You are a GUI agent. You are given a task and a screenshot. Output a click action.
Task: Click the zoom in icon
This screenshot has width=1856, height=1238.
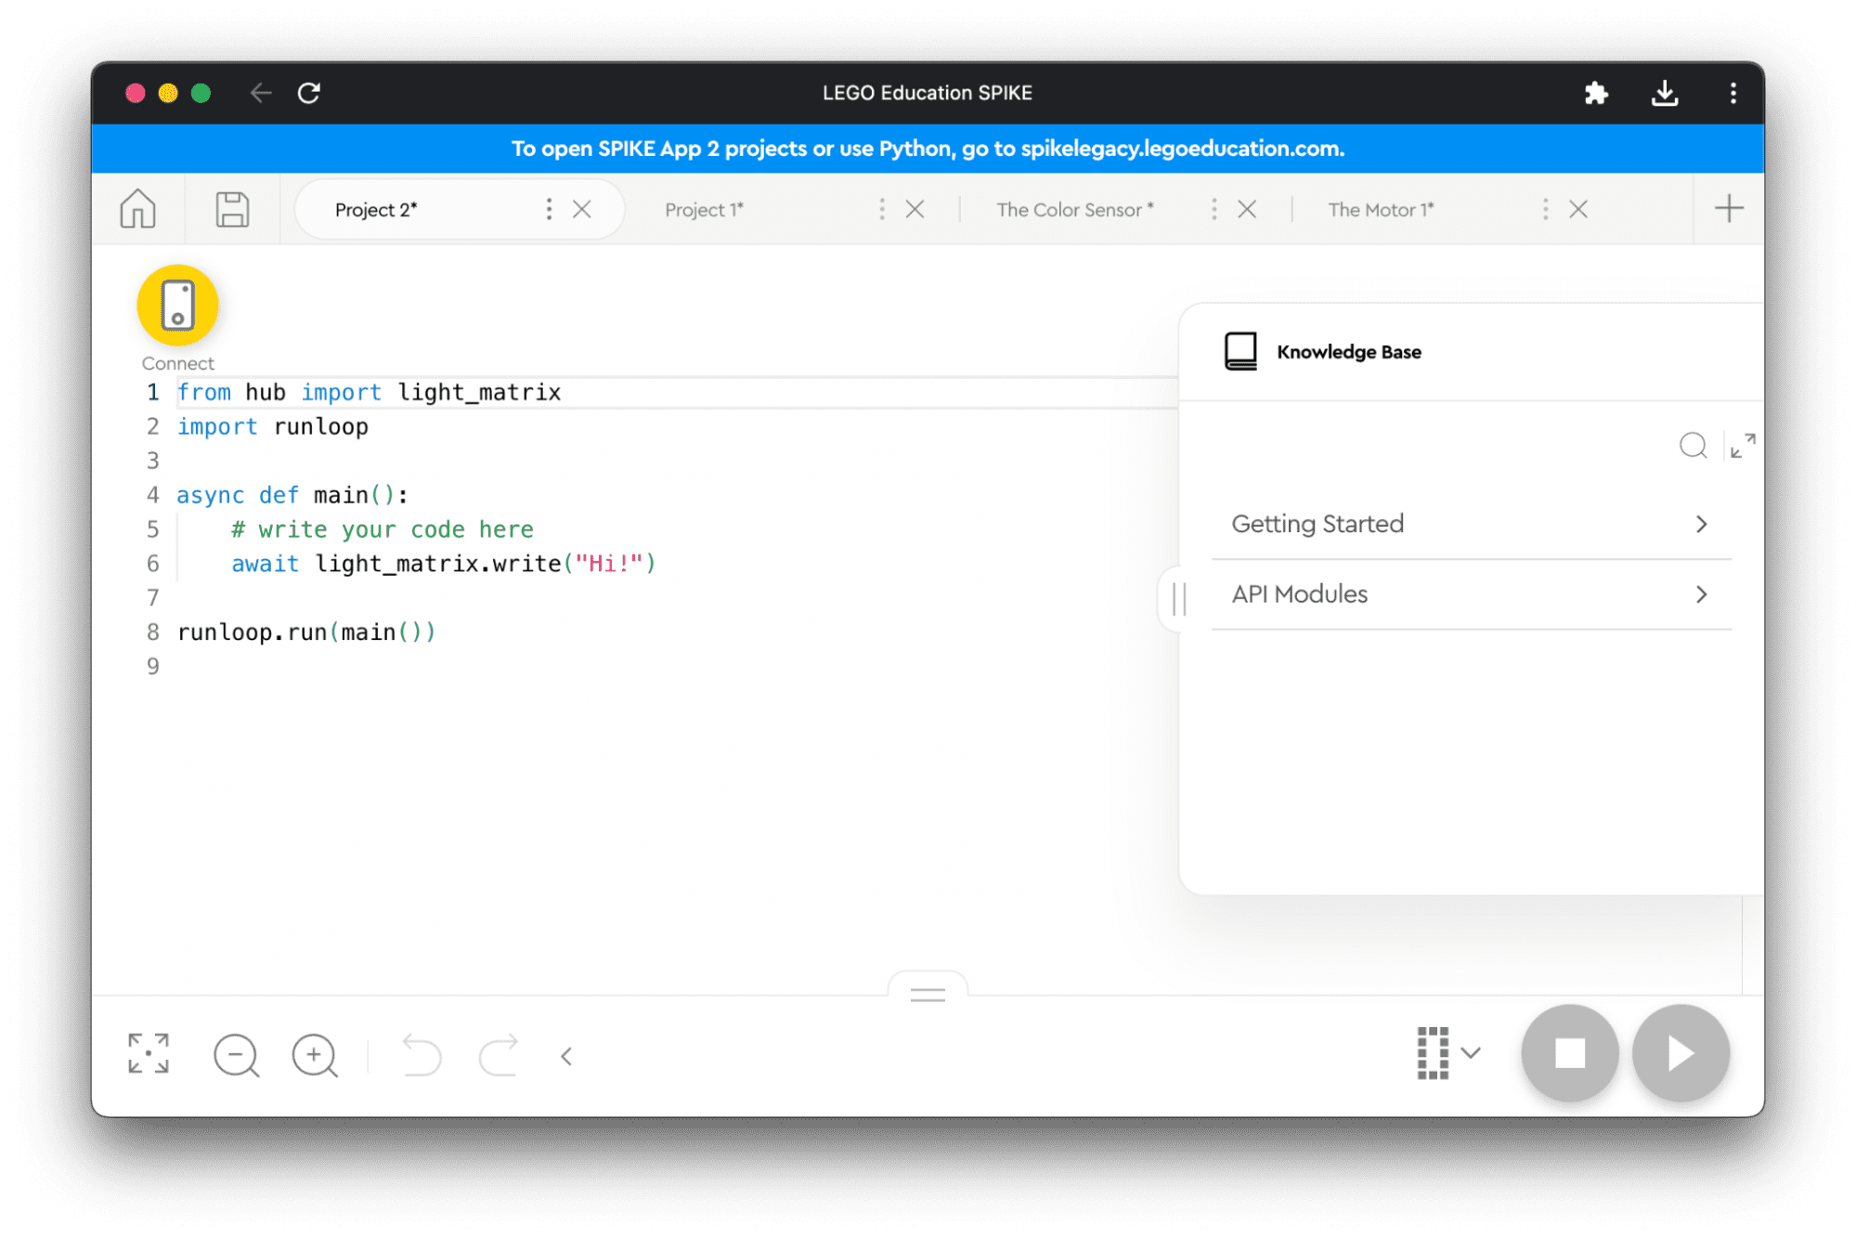tap(317, 1054)
